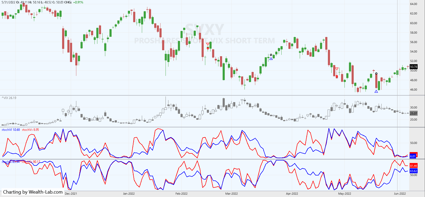Viewport: 425px width, 197px height.
Task: Click the 64.00 price axis label
Action: [414, 4]
